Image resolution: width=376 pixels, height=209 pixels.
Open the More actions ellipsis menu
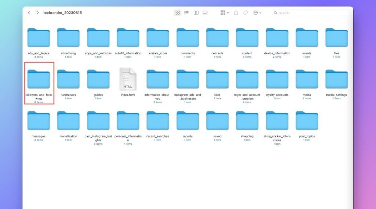point(257,12)
